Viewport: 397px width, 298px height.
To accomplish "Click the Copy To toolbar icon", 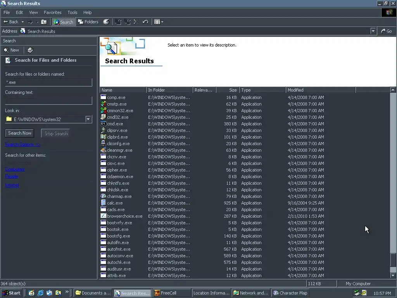I will point(127,22).
